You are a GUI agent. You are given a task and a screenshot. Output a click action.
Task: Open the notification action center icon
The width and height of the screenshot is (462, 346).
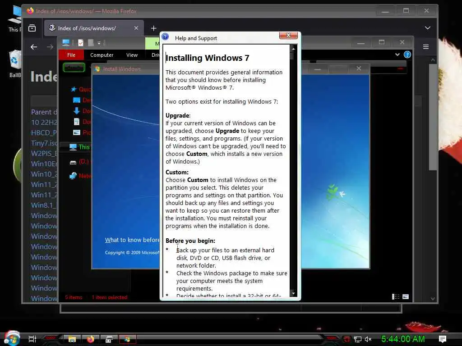click(443, 339)
